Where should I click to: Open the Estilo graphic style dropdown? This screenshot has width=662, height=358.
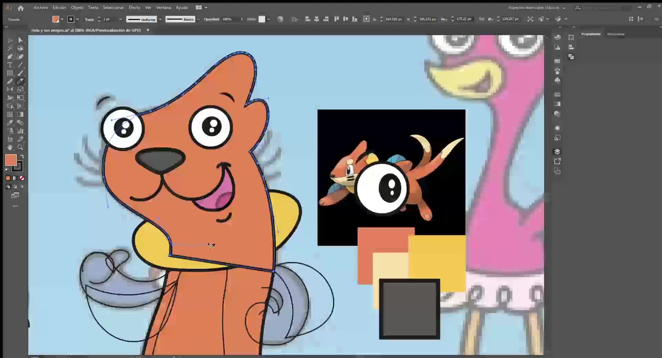point(268,19)
